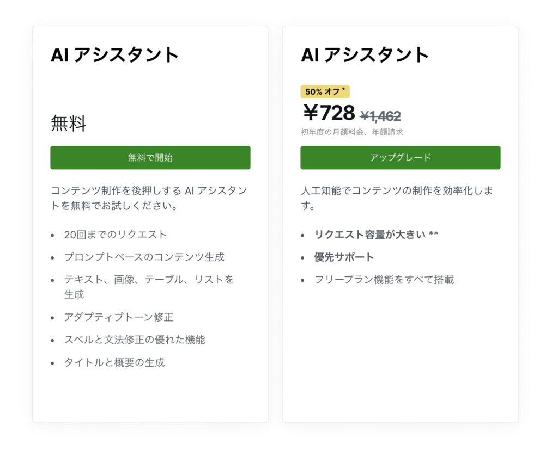
Task: Click the 無料 price label
Action: tap(68, 124)
